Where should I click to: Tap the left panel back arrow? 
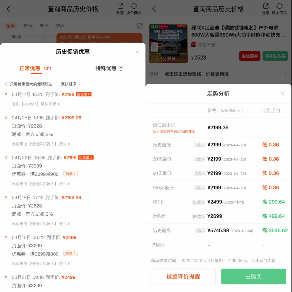[9, 9]
